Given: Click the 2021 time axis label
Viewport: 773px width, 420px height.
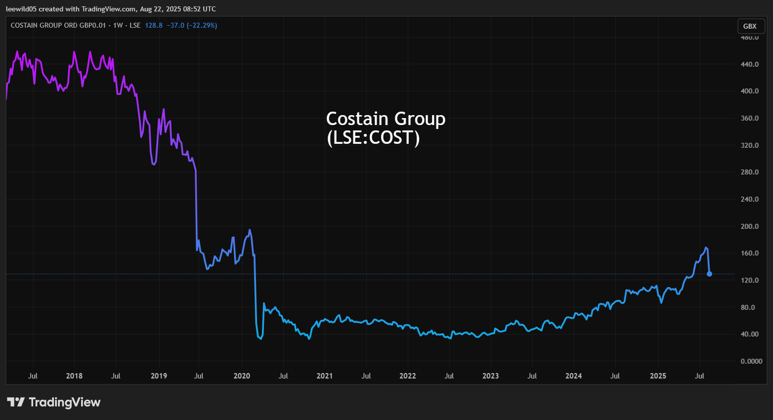Looking at the screenshot, I should [325, 376].
